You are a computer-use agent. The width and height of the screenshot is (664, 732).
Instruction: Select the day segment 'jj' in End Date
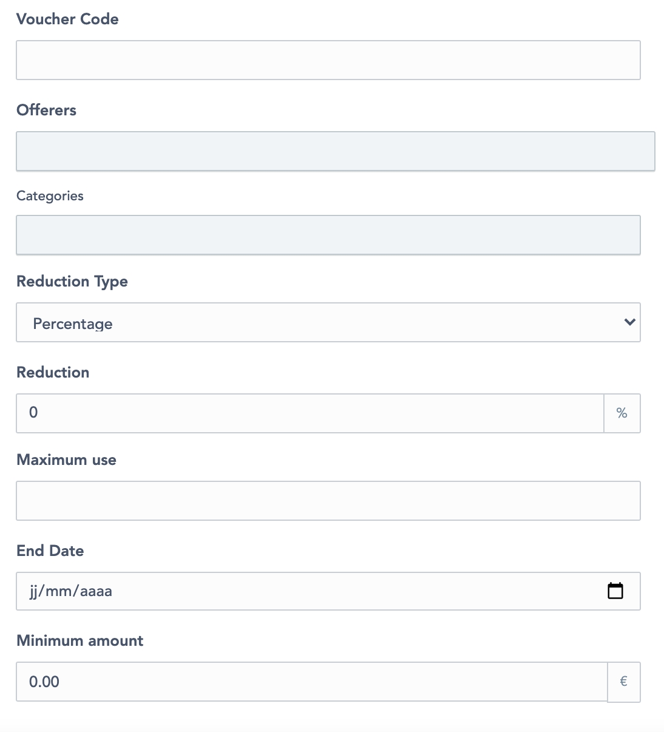[x=34, y=591]
